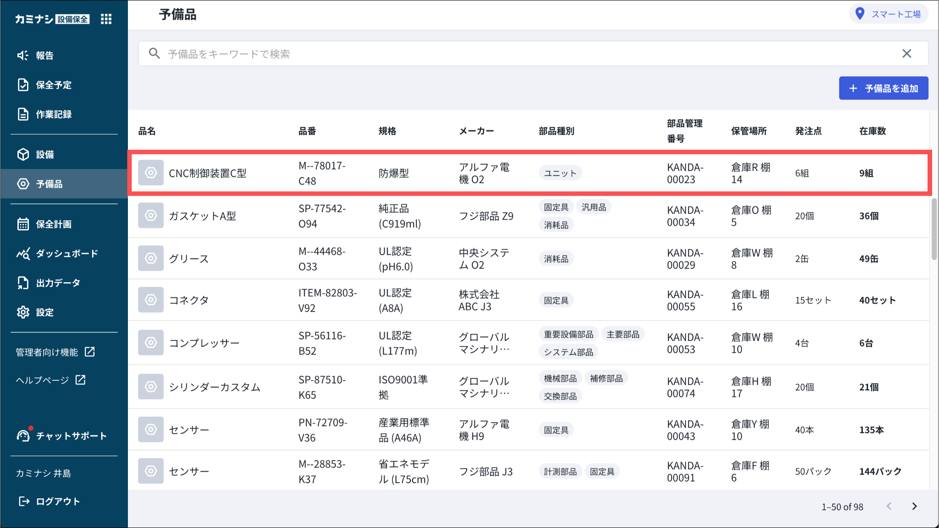The width and height of the screenshot is (939, 528).
Task: Click the ログアウト button
Action: tap(50, 501)
